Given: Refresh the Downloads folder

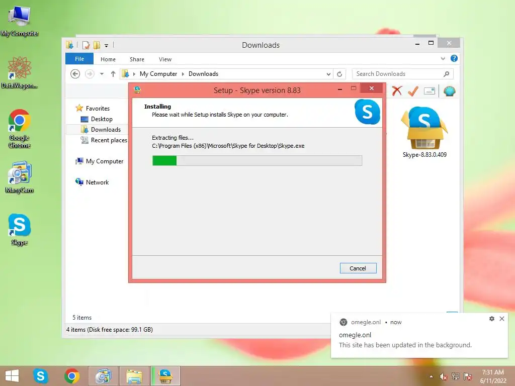Looking at the screenshot, I should click(x=339, y=74).
